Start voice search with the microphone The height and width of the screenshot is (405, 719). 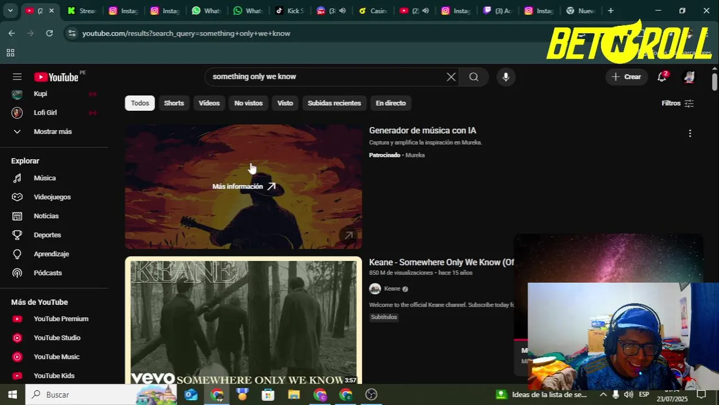coord(506,77)
